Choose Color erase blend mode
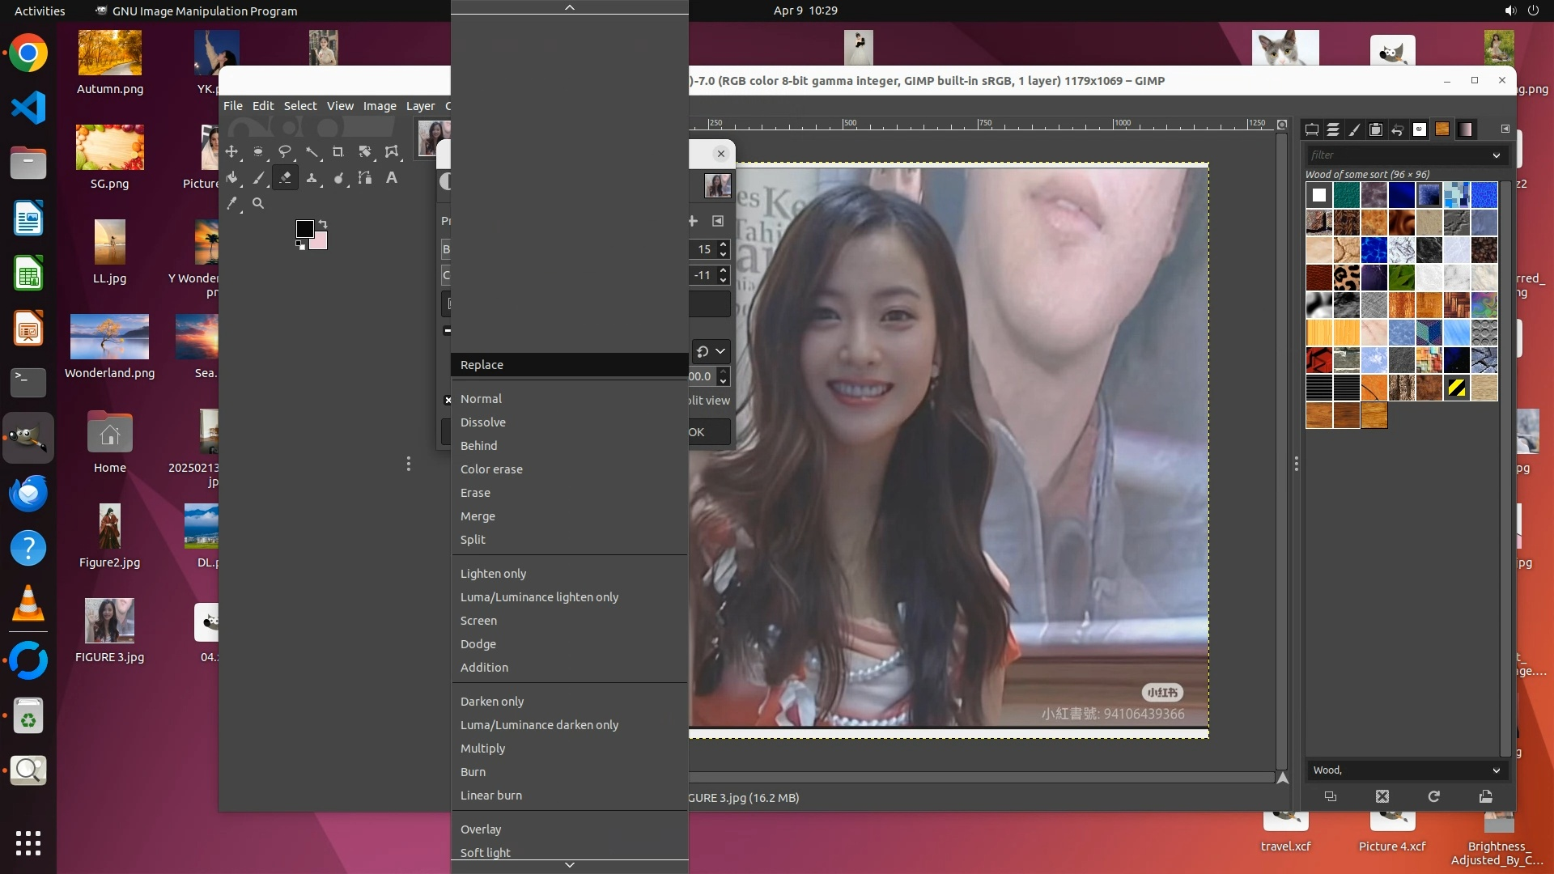Image resolution: width=1554 pixels, height=874 pixels. point(491,469)
